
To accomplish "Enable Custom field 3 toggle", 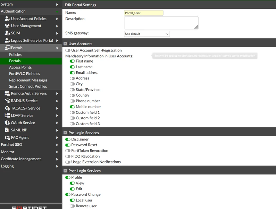I will [72, 124].
